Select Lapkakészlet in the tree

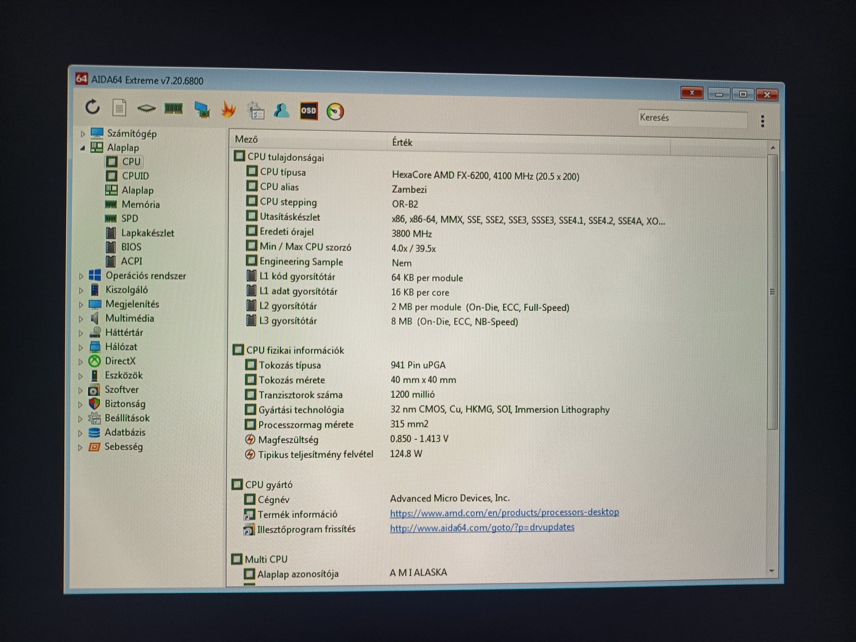click(147, 233)
